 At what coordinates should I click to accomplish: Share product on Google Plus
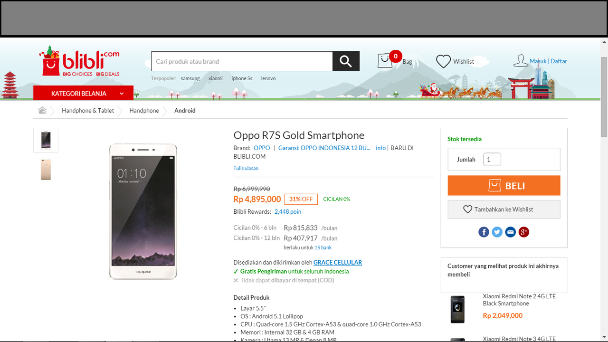point(523,232)
